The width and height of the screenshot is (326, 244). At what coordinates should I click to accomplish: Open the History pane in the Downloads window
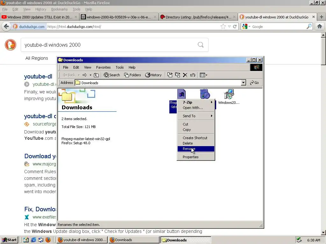pos(153,75)
